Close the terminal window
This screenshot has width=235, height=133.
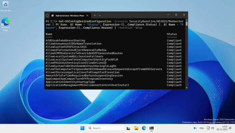click(184, 15)
